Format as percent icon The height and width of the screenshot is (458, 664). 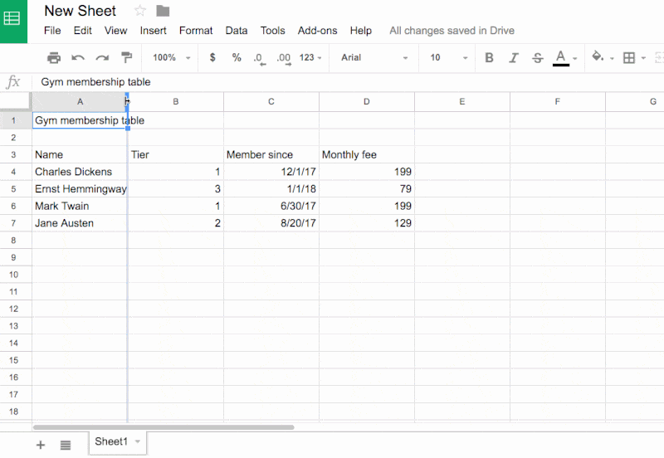click(237, 57)
